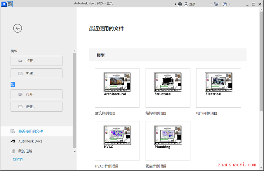
Task: Click the Autodesk Docs logo icon
Action: coord(13,141)
